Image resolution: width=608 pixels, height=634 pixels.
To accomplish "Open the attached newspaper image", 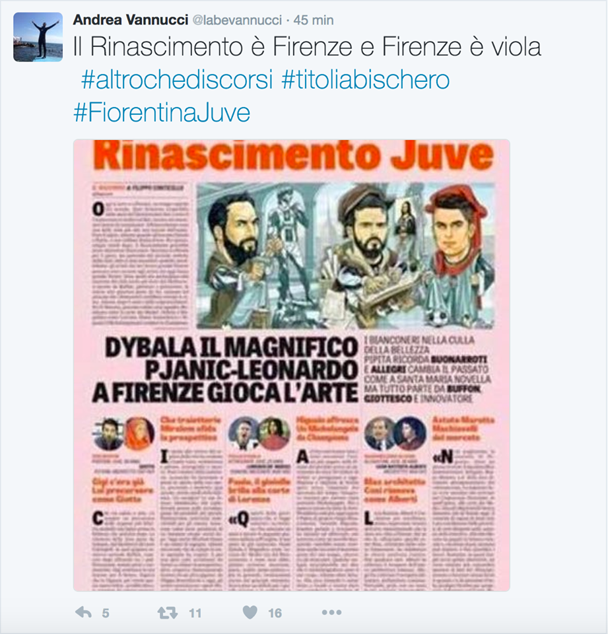I will point(292,365).
